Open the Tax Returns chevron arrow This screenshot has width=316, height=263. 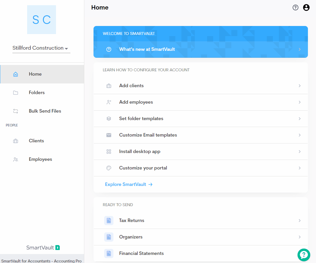pos(300,220)
